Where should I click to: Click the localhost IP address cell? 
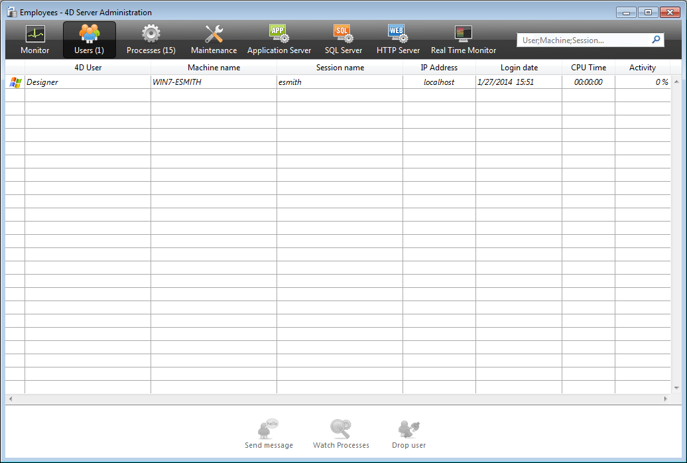point(439,82)
